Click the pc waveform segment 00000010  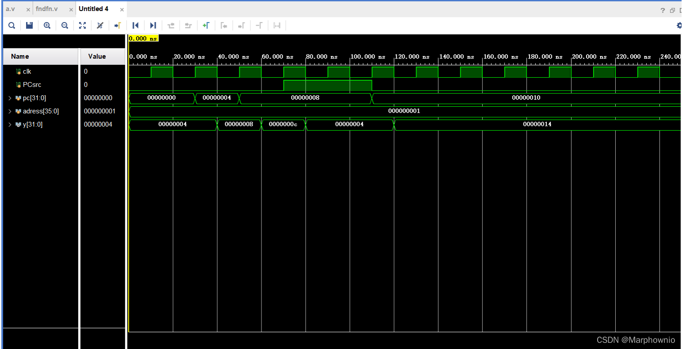(526, 98)
